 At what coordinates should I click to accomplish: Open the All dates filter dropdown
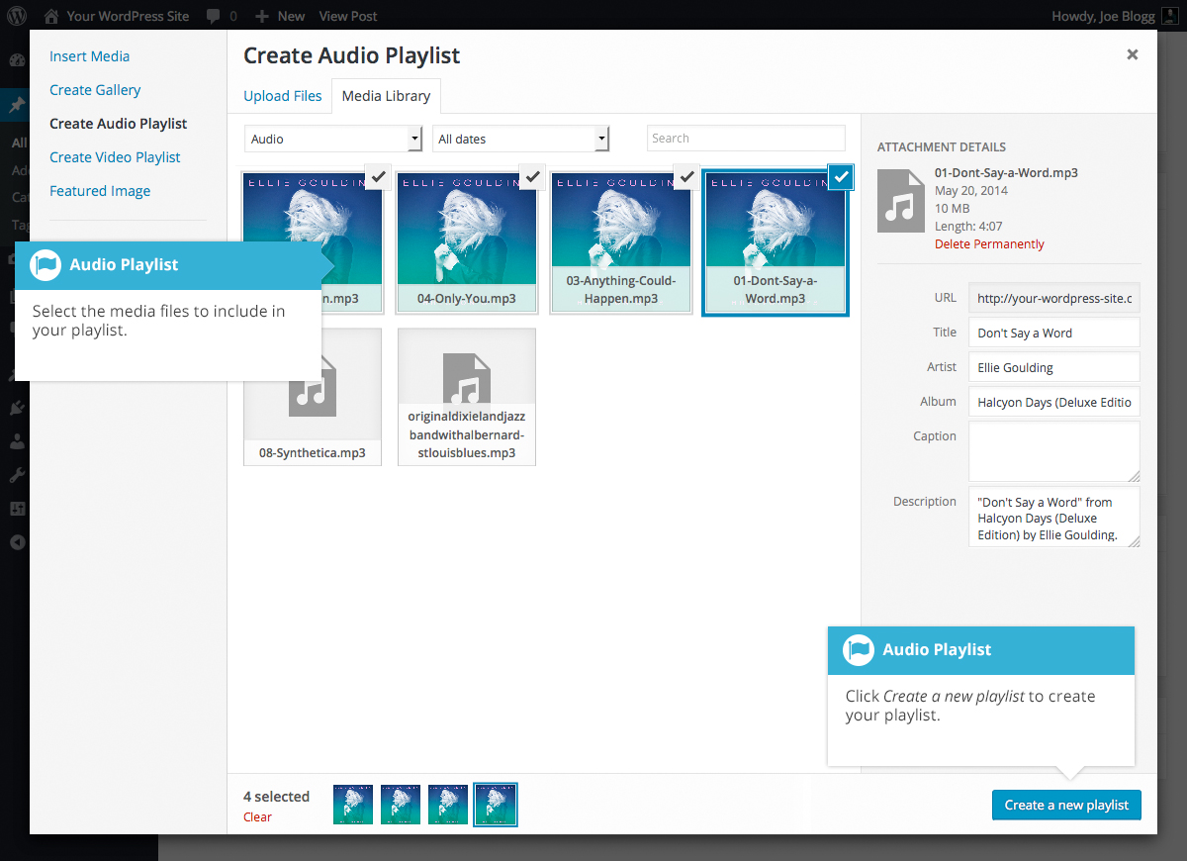pyautogui.click(x=521, y=139)
